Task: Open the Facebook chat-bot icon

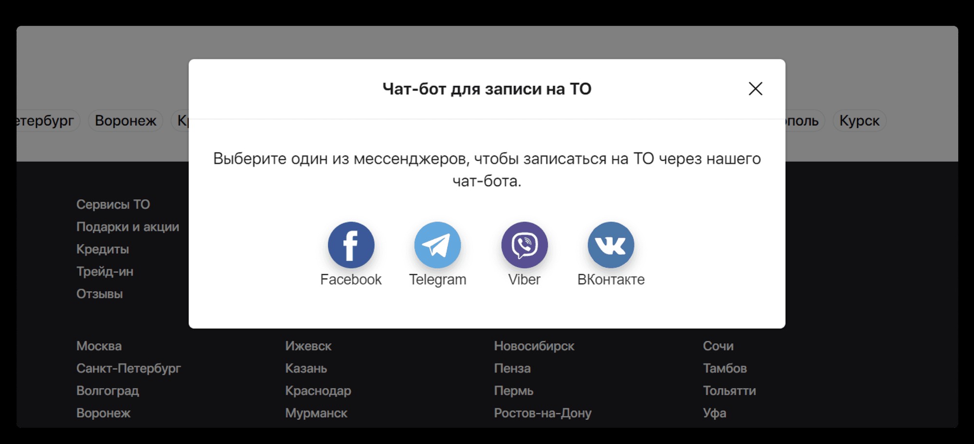Action: (351, 245)
